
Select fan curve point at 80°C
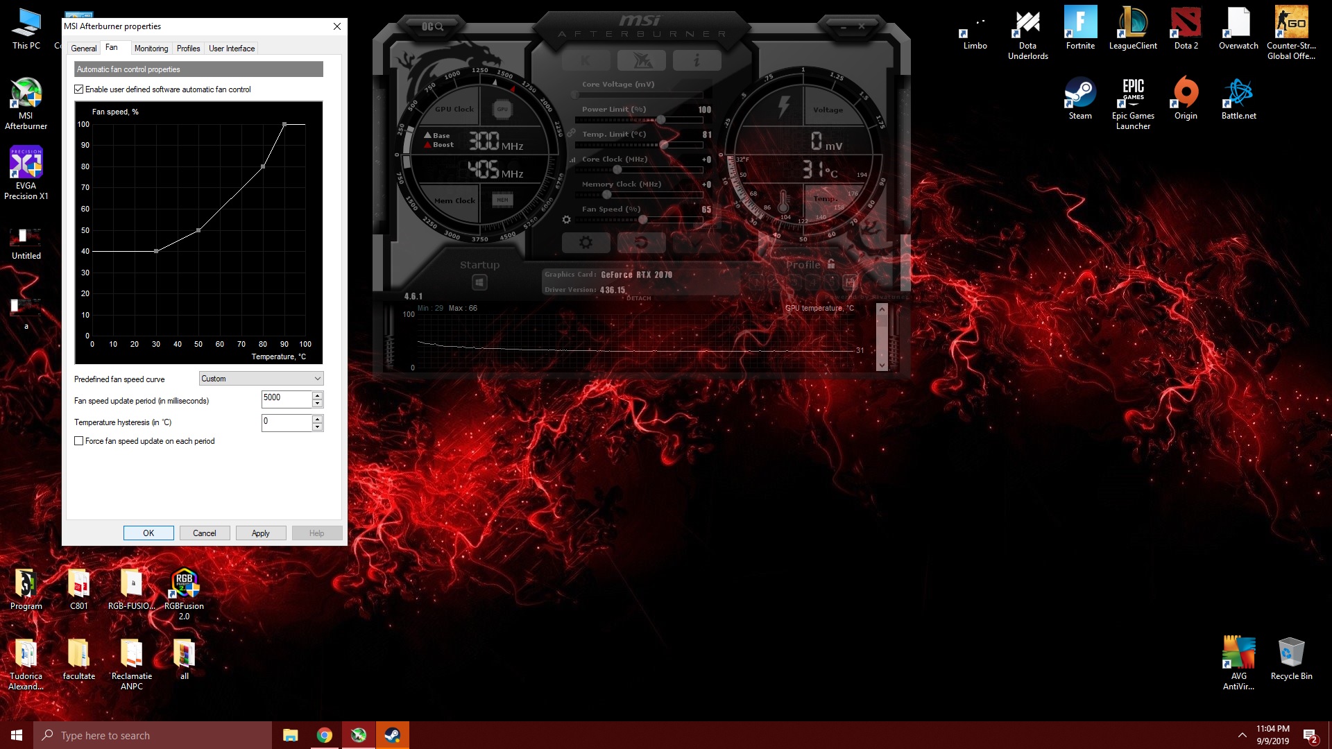point(263,166)
